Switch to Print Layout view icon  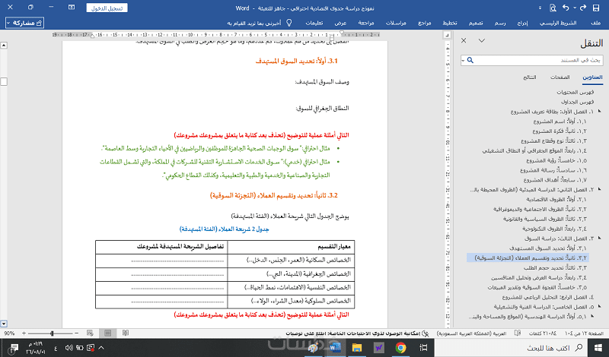pos(107,333)
